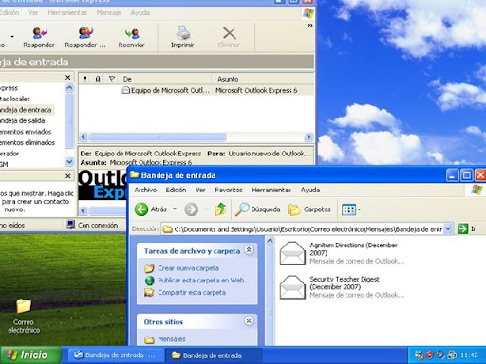Click the green Ir go button
This screenshot has height=364, width=486.
(463, 228)
